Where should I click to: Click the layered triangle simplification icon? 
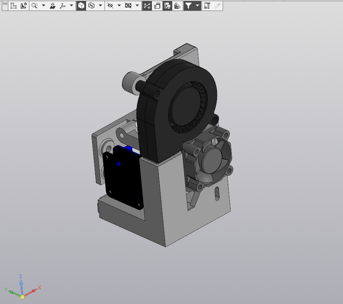pyautogui.click(x=178, y=6)
